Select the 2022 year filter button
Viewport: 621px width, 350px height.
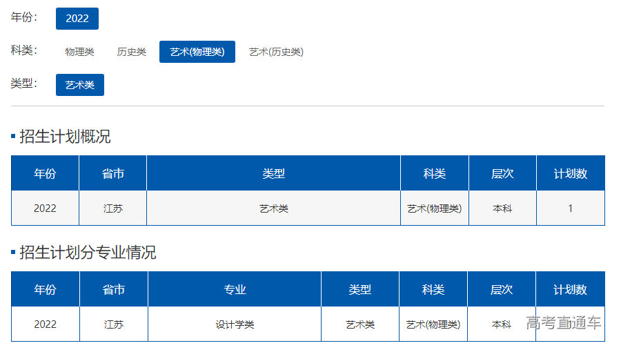click(77, 19)
